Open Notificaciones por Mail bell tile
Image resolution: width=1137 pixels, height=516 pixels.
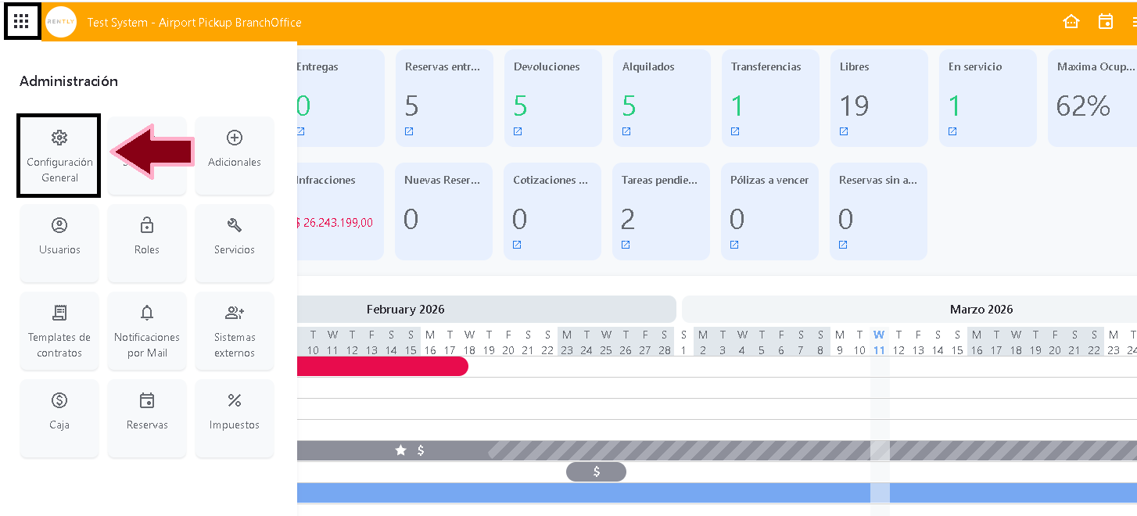[x=147, y=331]
